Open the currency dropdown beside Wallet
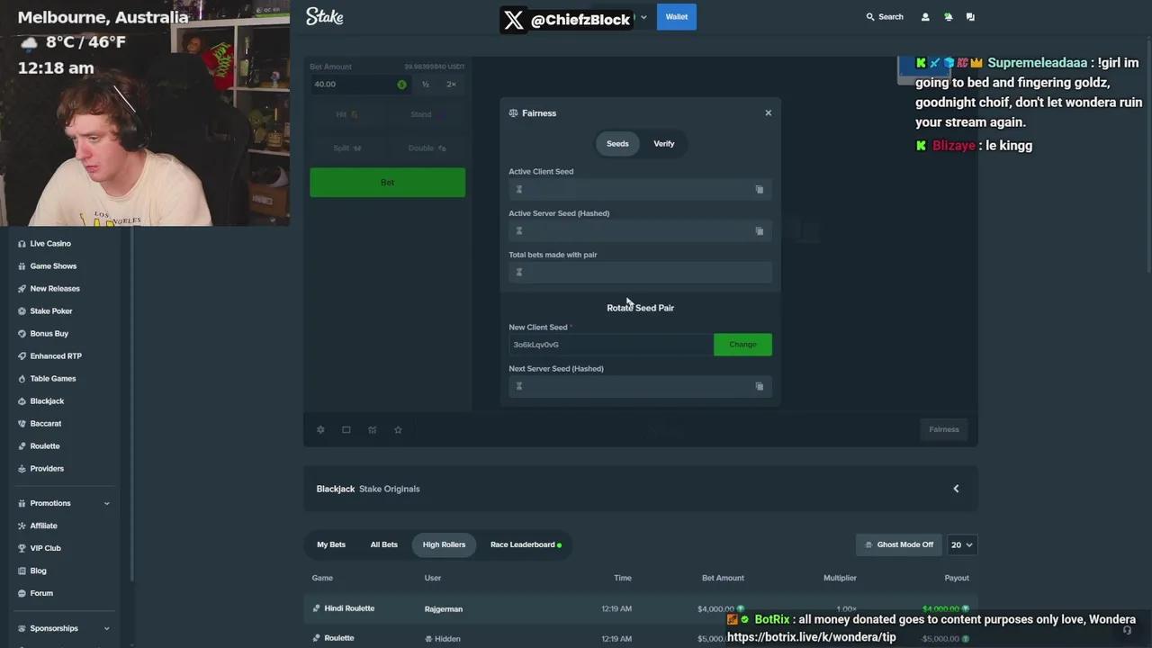 (x=643, y=17)
